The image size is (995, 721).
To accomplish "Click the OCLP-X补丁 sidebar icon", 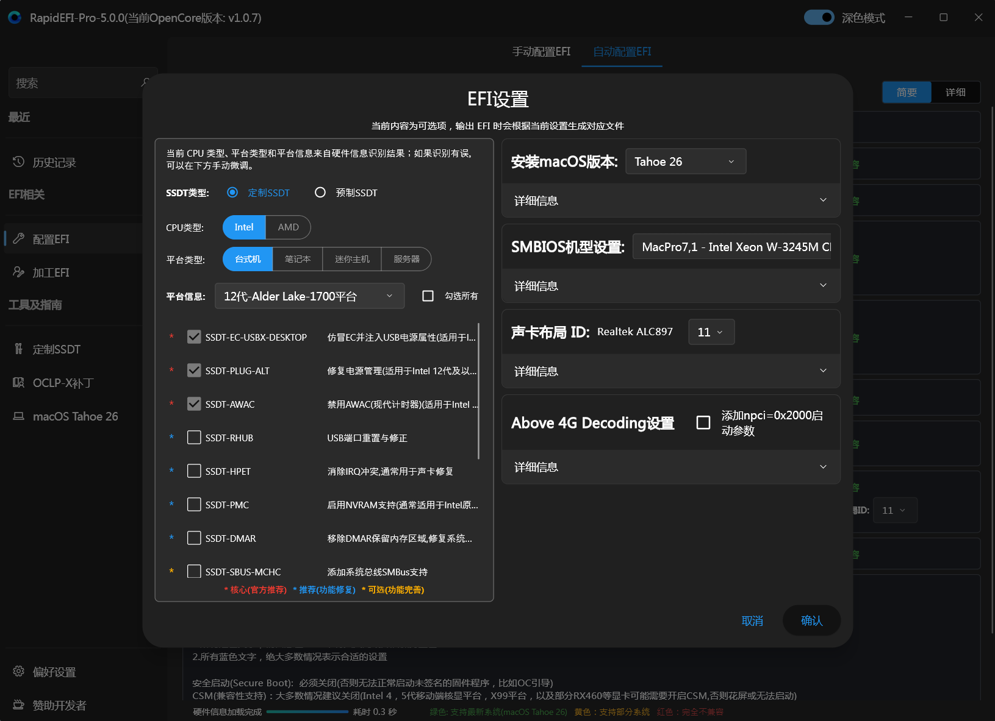I will tap(18, 382).
